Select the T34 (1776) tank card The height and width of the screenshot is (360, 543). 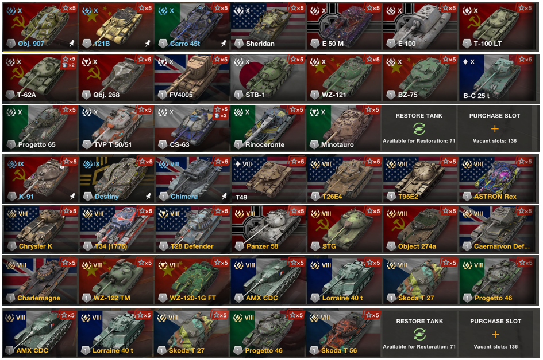click(116, 229)
